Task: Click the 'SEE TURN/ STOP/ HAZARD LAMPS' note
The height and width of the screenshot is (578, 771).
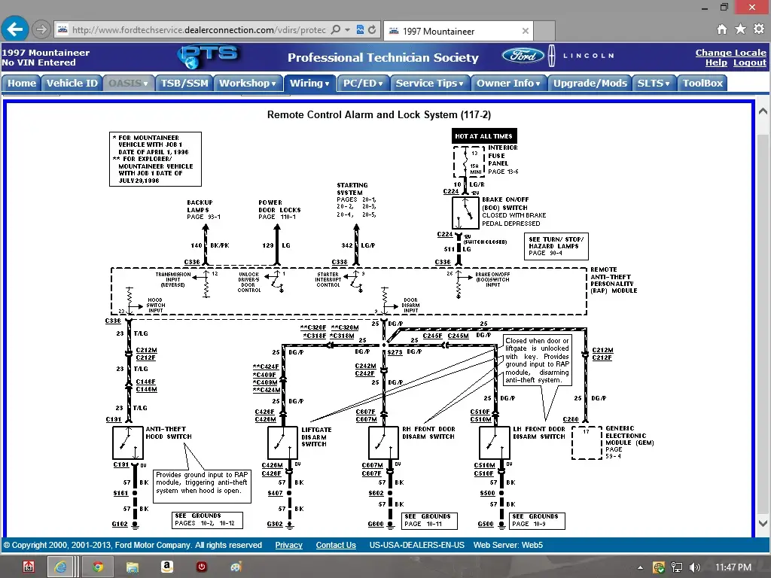Action: [x=556, y=246]
